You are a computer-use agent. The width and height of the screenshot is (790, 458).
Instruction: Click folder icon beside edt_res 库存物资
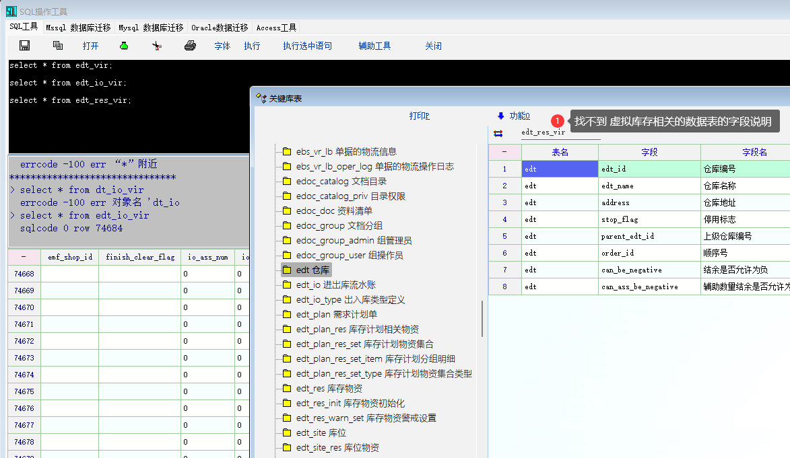point(286,389)
